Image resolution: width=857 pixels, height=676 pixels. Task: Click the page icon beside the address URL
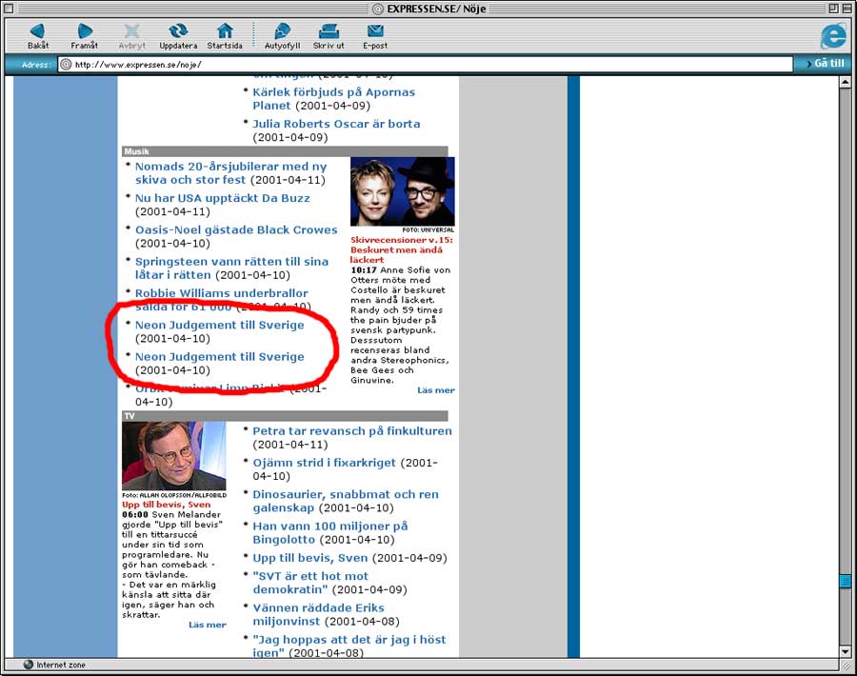click(x=66, y=65)
